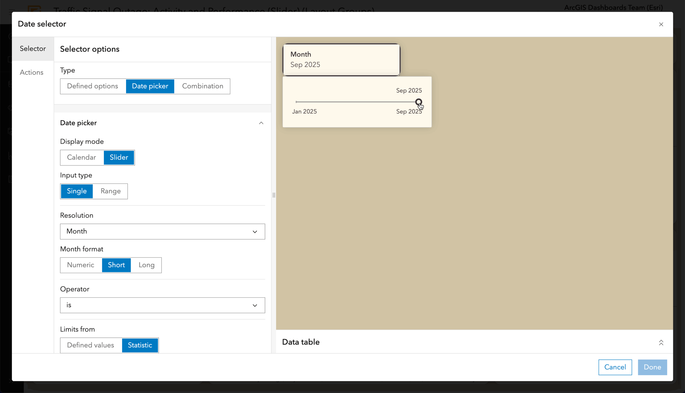Open the navigation hamburger menu
This screenshot has height=393, width=685.
click(11, 12)
